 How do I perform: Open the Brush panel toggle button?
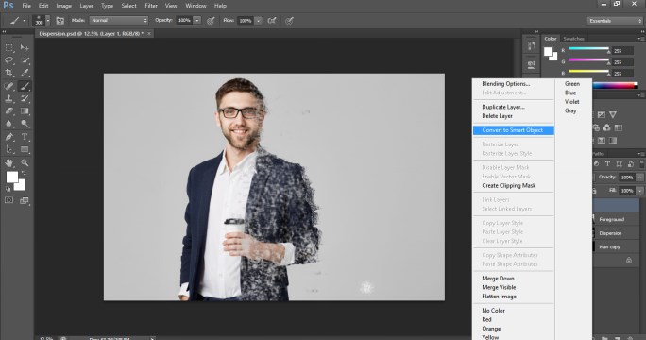(60, 21)
